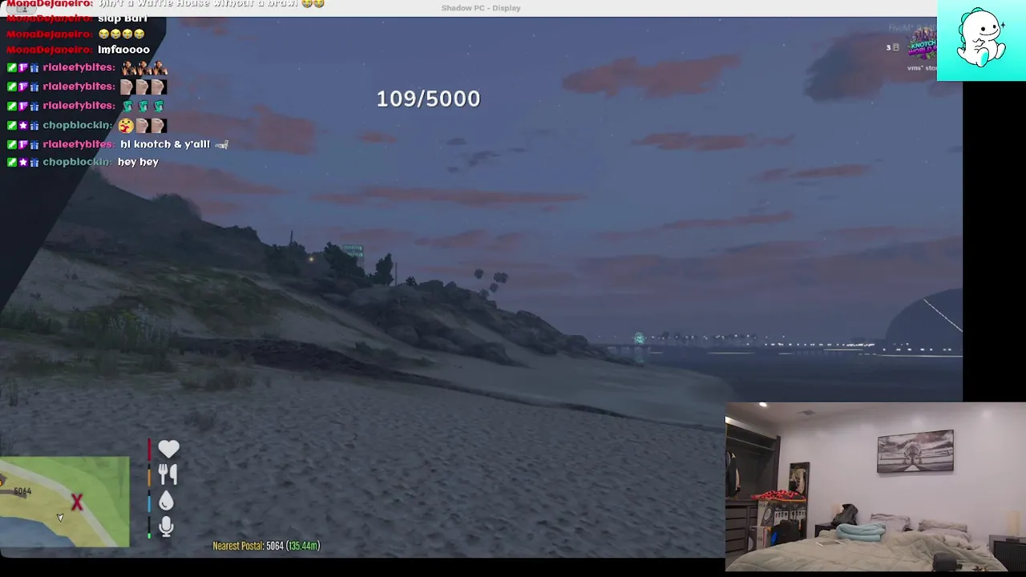1026x577 pixels.
Task: Click the Shadow PC - Display window title
Action: click(x=481, y=8)
